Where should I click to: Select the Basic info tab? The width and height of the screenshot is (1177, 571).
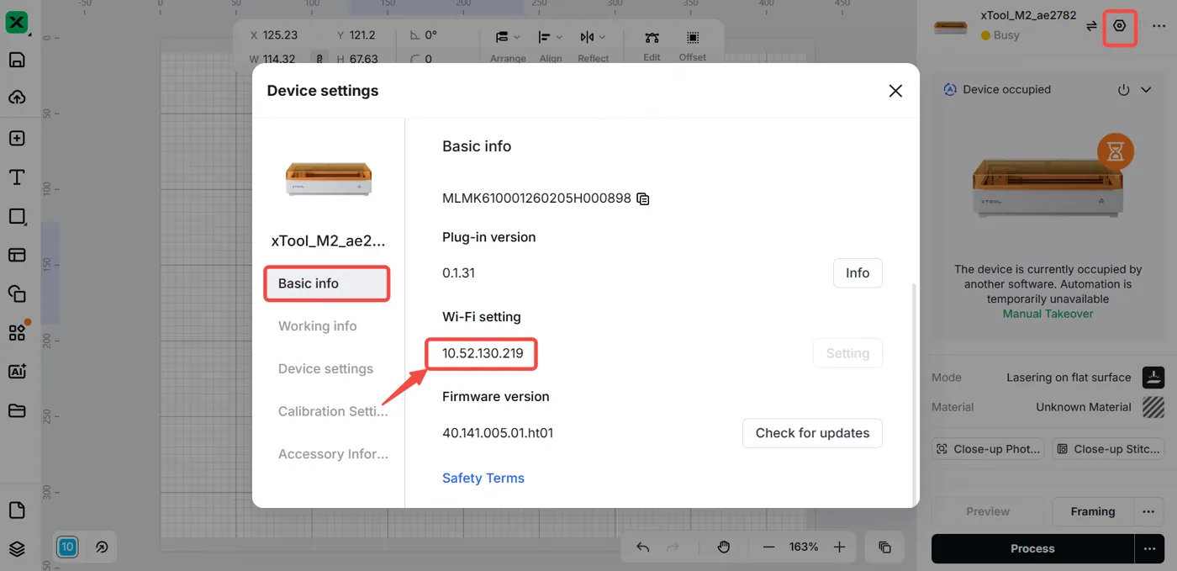pyautogui.click(x=327, y=283)
